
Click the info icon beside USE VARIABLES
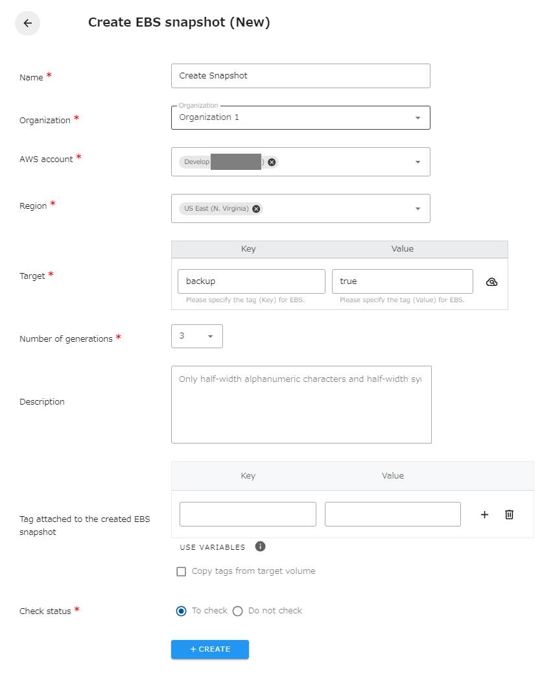click(260, 547)
